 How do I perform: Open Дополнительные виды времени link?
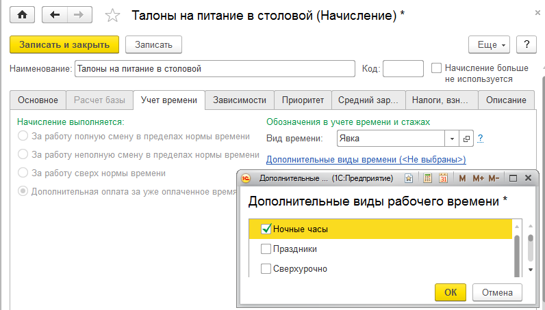(x=366, y=159)
